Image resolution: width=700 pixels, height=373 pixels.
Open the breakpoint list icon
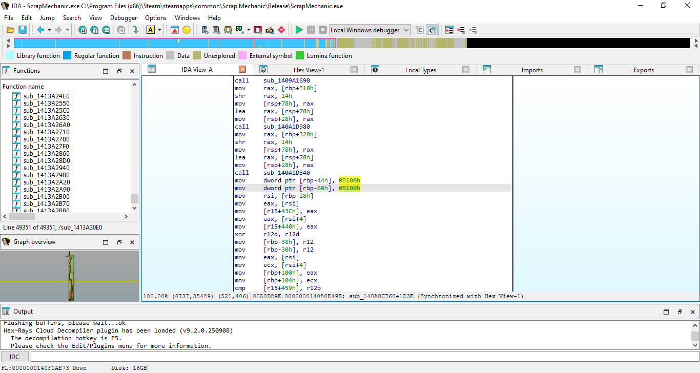449,30
